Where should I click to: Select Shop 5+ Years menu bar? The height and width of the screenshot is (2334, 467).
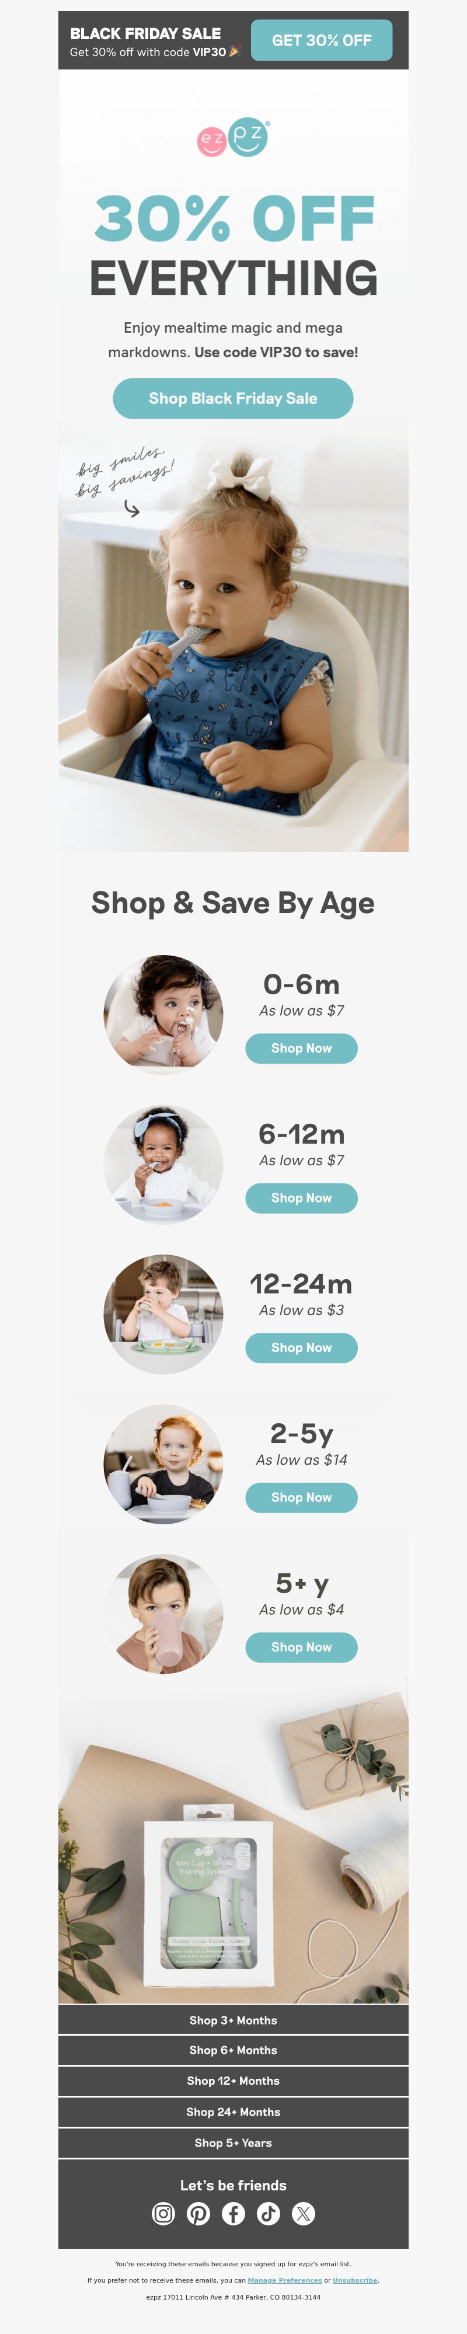pos(233,2143)
